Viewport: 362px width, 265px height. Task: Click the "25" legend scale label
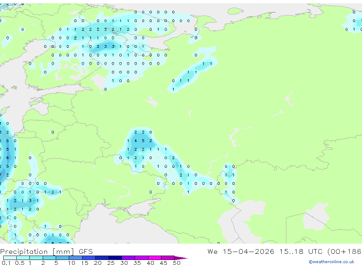point(111,263)
